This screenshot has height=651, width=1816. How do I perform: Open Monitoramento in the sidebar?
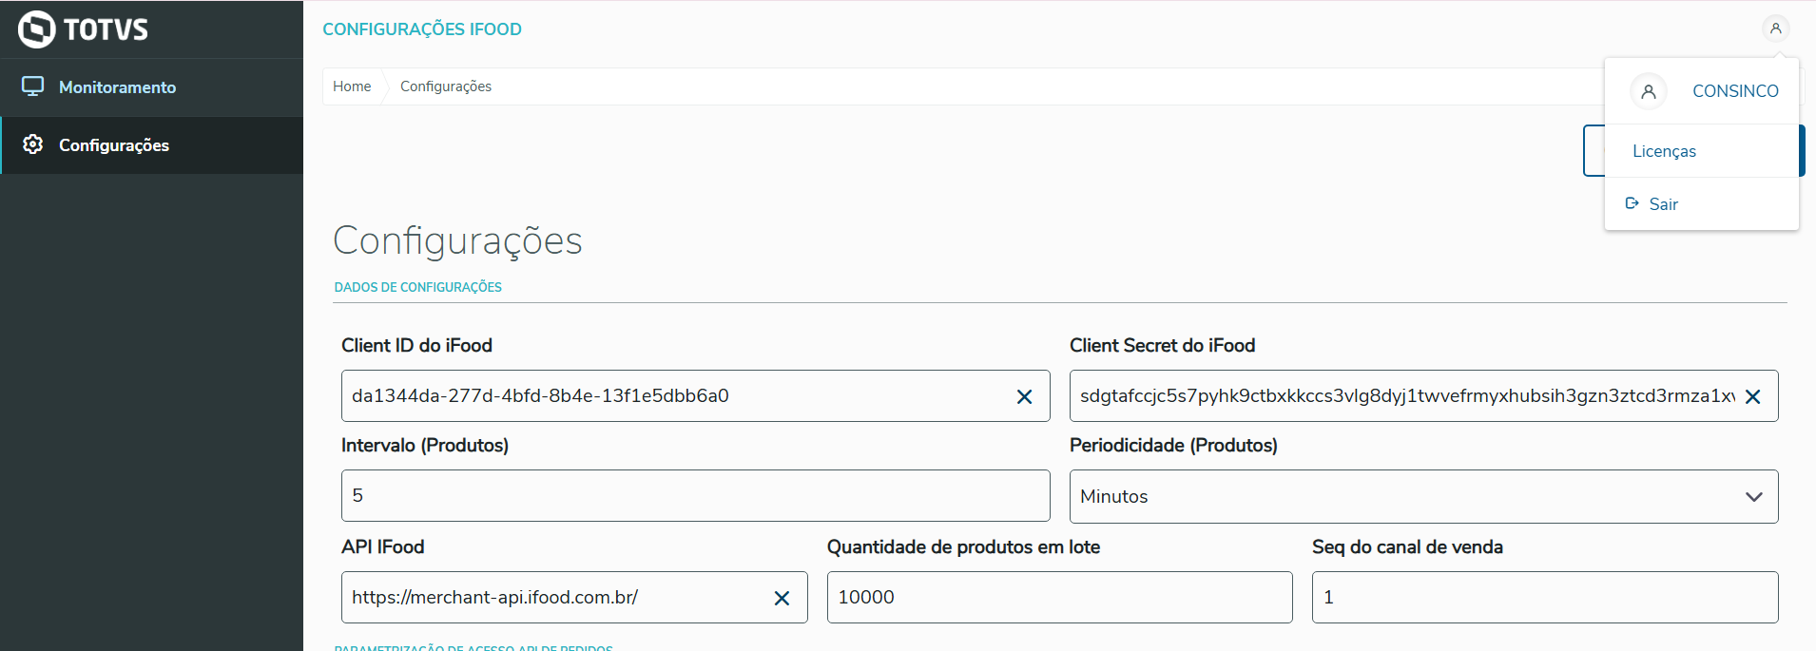[117, 87]
